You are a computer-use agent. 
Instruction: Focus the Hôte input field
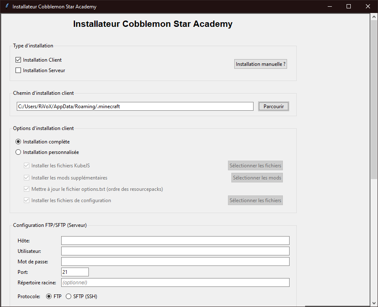pos(175,241)
